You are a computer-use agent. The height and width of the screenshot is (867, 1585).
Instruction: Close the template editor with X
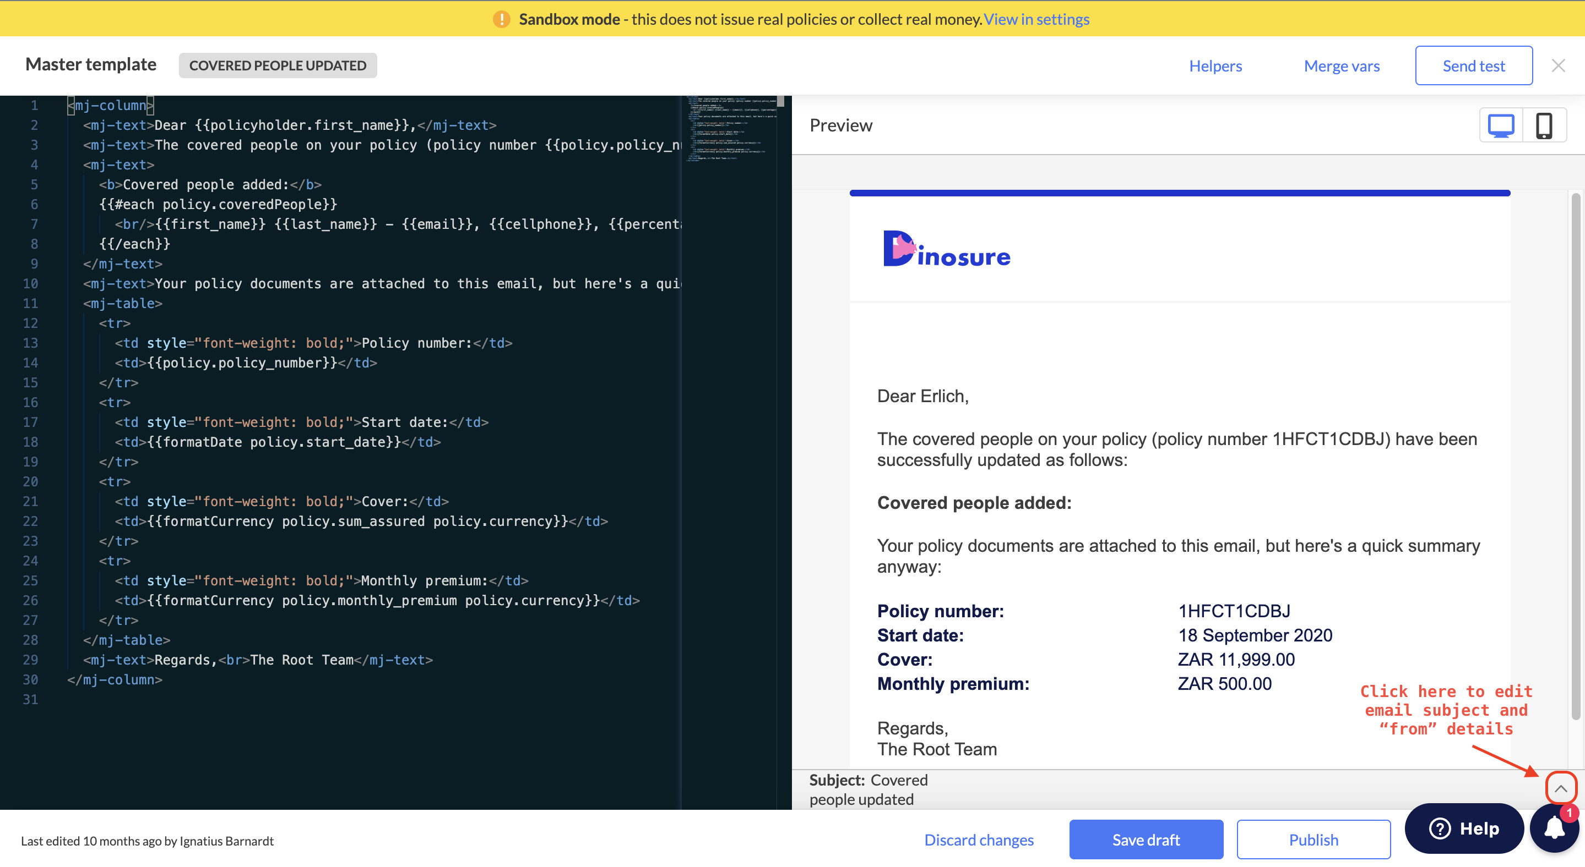(x=1558, y=66)
